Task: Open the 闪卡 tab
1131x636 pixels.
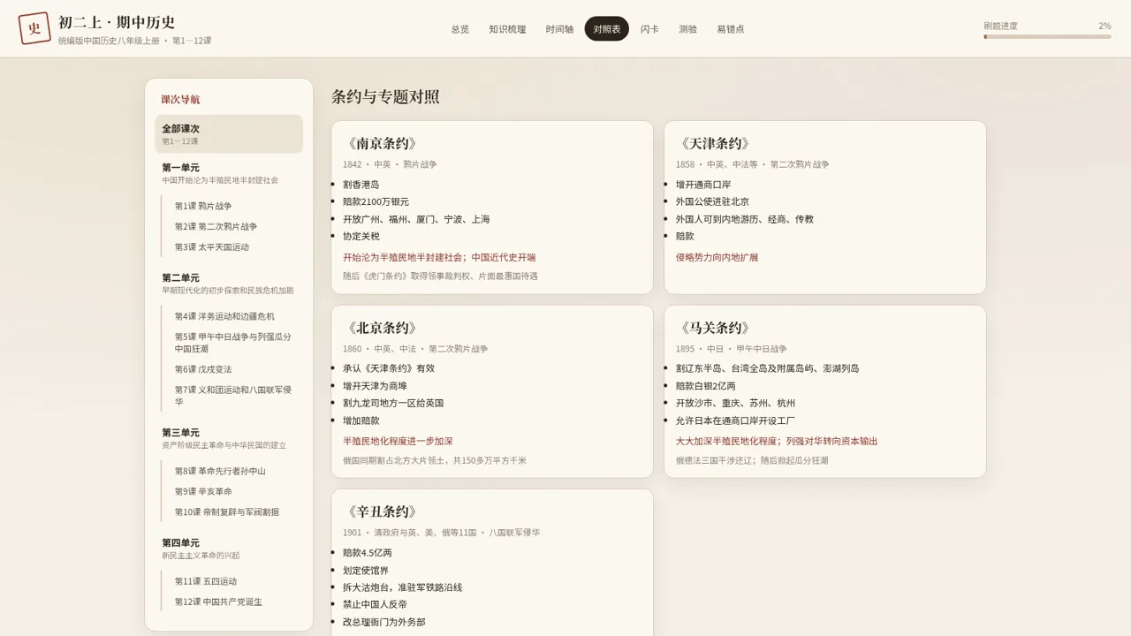Action: 649,29
